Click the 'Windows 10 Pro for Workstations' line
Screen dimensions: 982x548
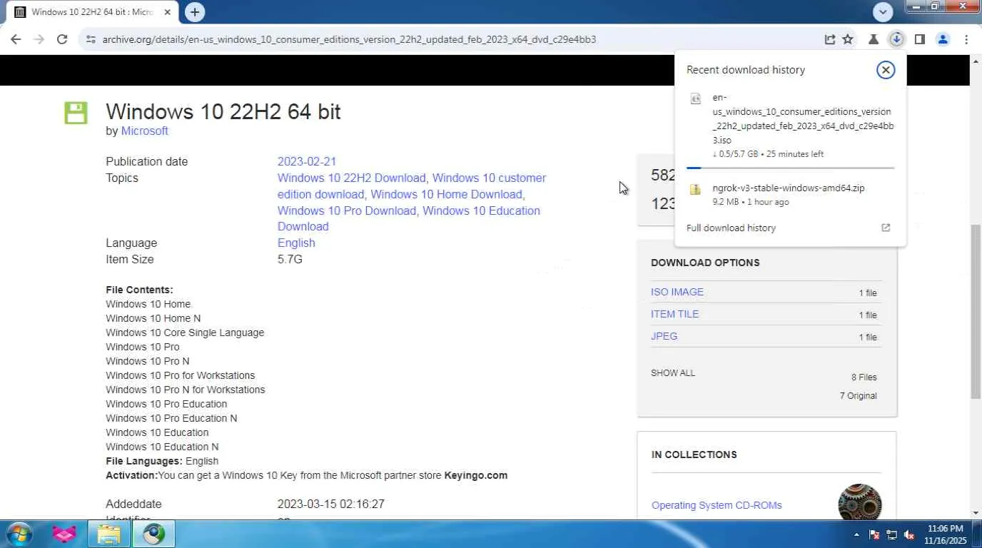click(181, 375)
